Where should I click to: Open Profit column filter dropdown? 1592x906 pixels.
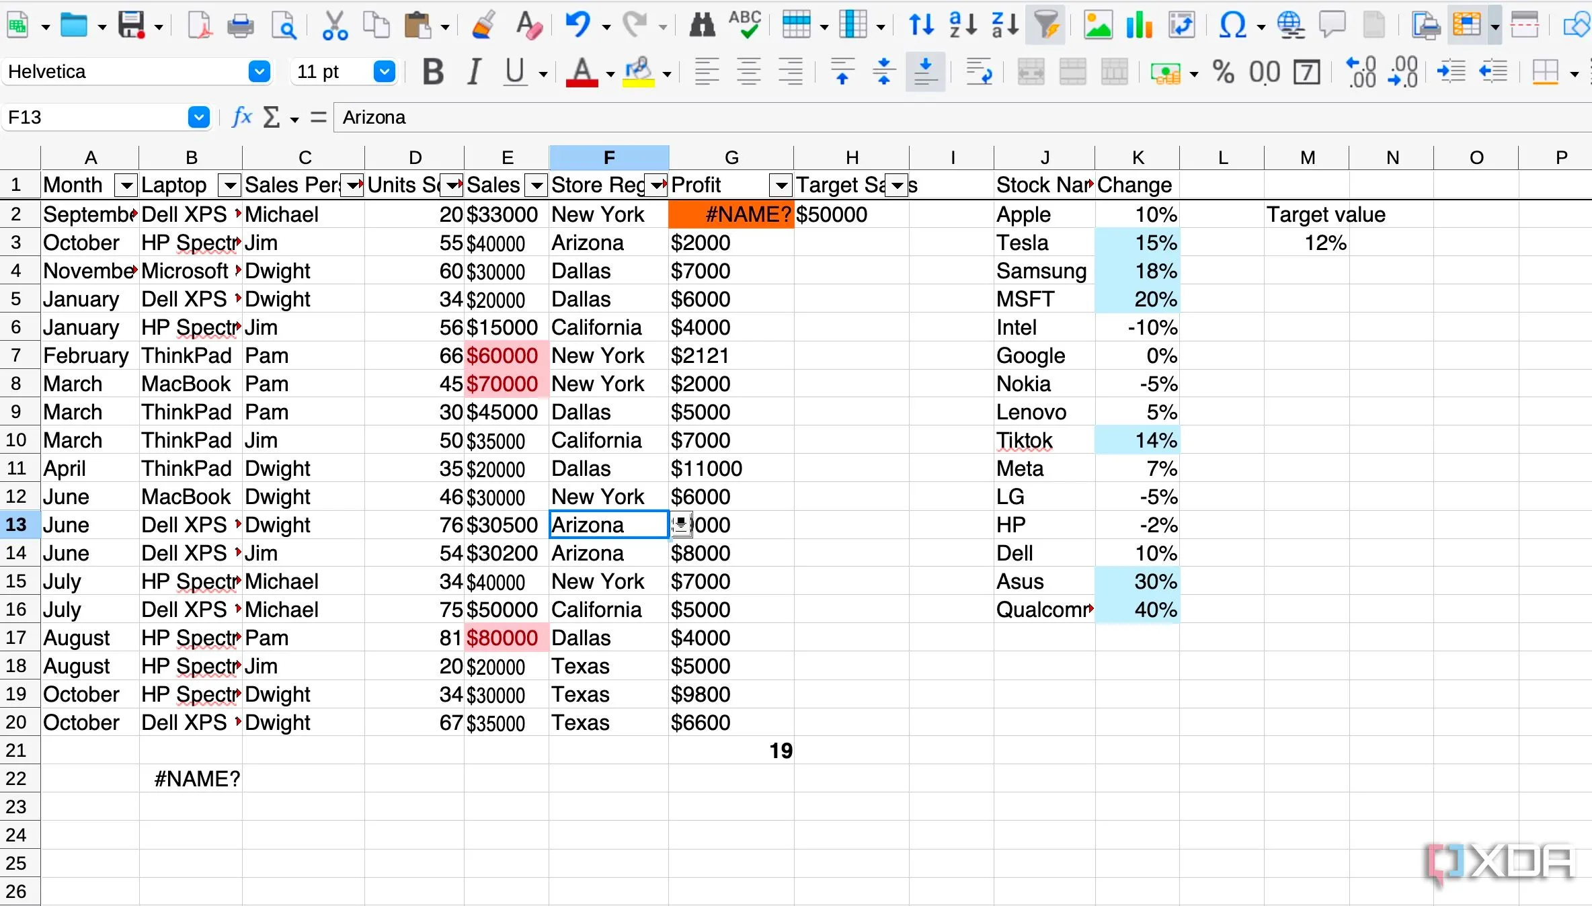point(781,185)
